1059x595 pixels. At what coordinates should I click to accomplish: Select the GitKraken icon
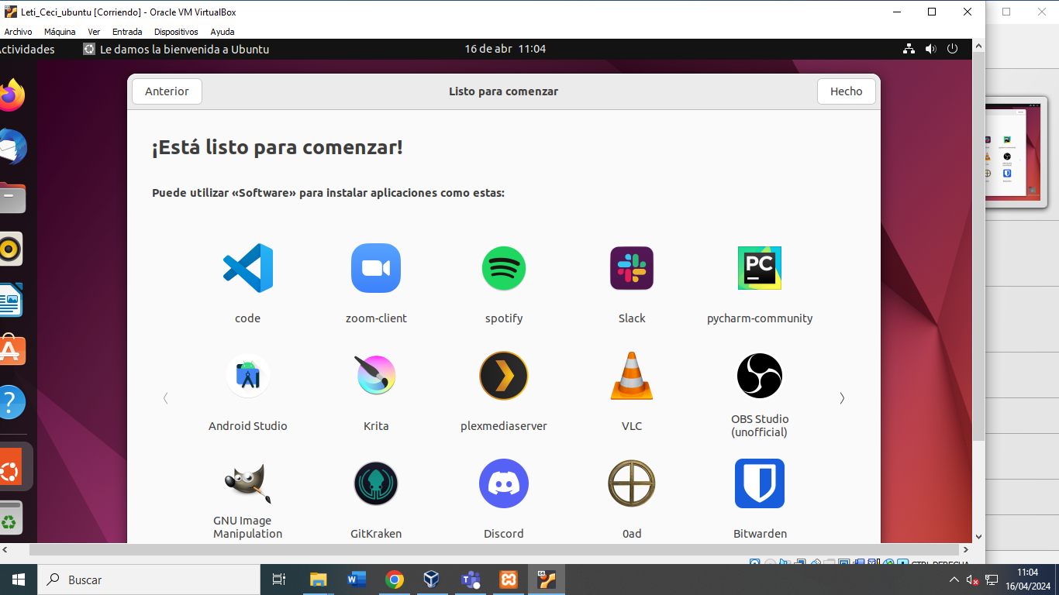click(x=376, y=483)
